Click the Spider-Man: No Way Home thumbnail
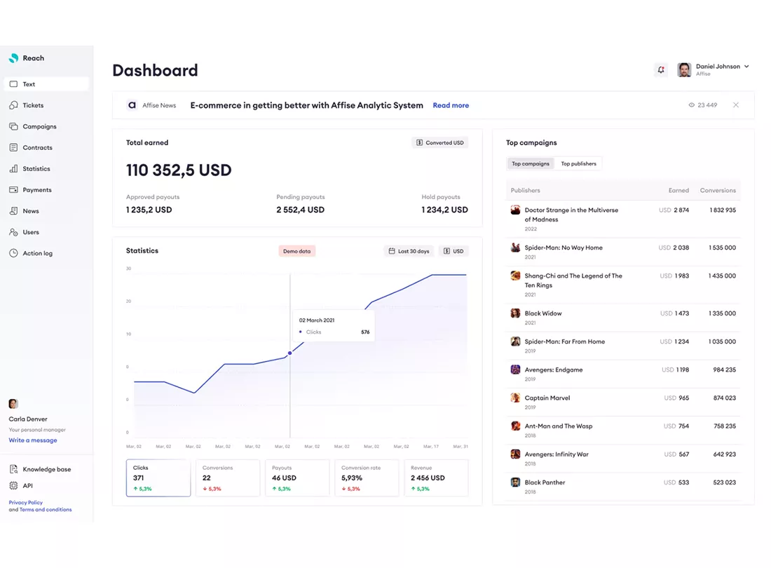Screen dimensions: 771x568 pos(515,248)
